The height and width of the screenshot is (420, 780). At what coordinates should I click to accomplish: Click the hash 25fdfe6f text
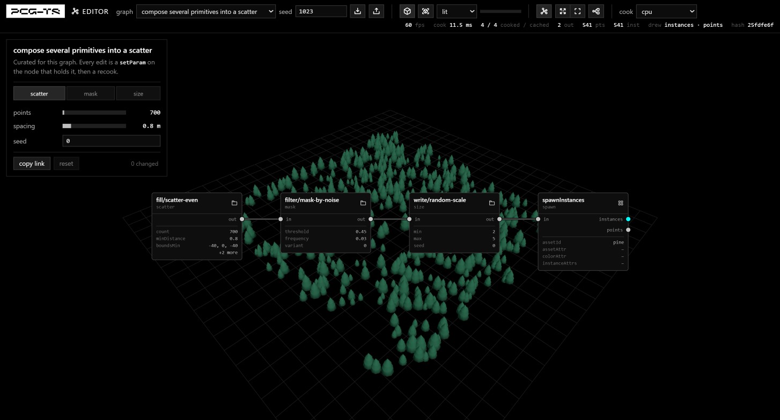click(x=761, y=25)
